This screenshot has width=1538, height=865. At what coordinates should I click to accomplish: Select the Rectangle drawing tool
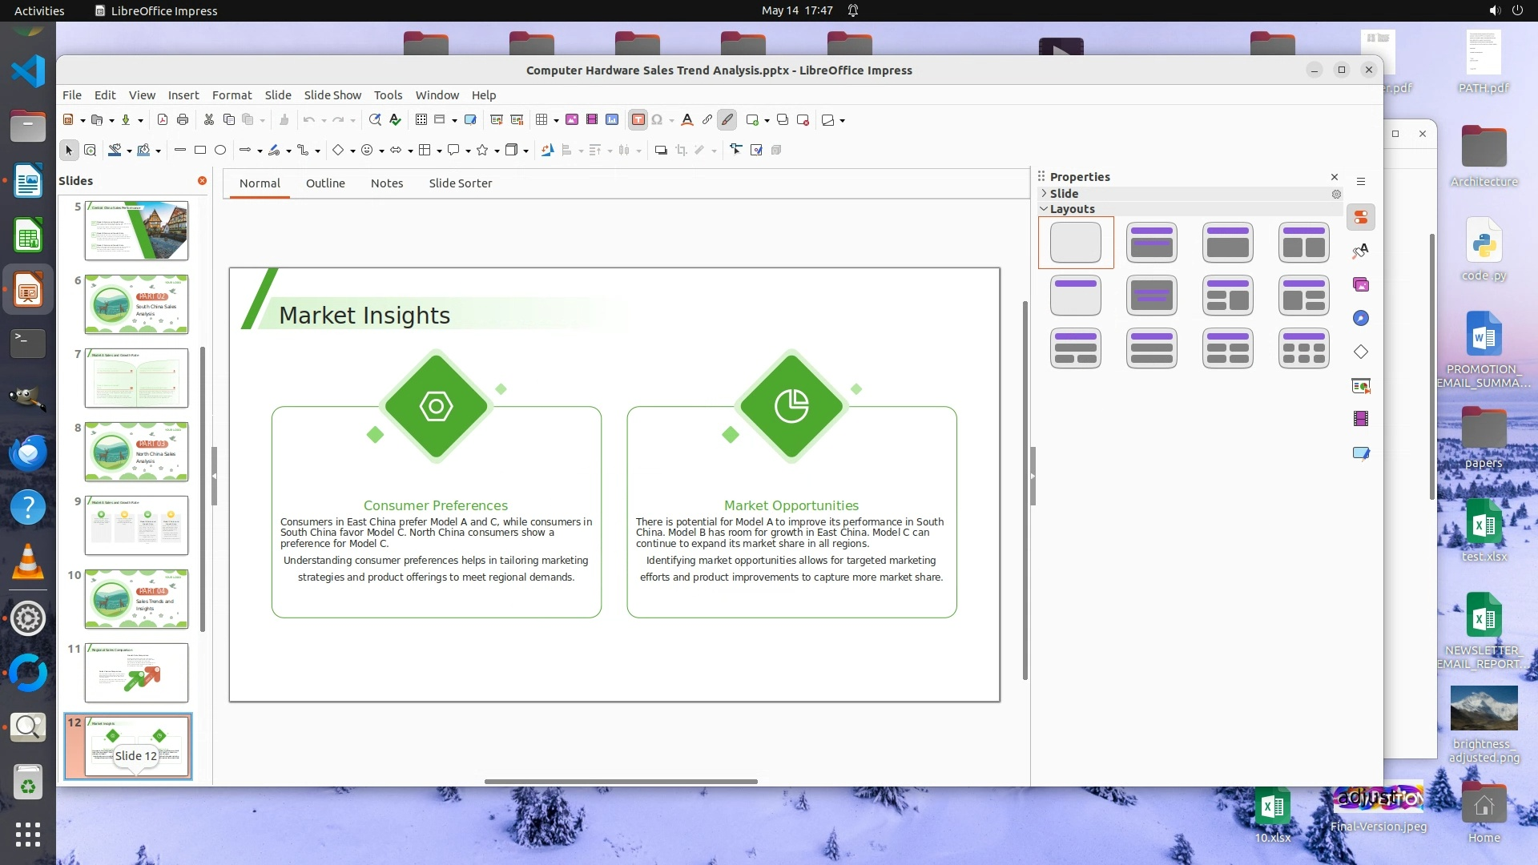(200, 150)
